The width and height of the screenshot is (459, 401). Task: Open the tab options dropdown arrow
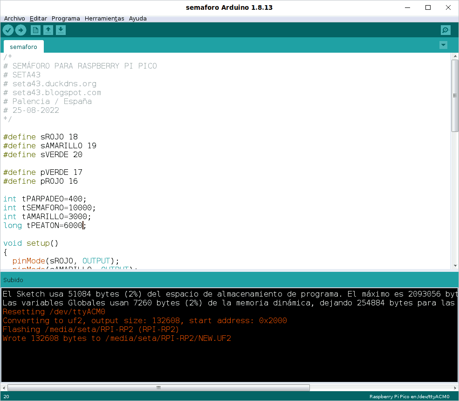(x=443, y=45)
